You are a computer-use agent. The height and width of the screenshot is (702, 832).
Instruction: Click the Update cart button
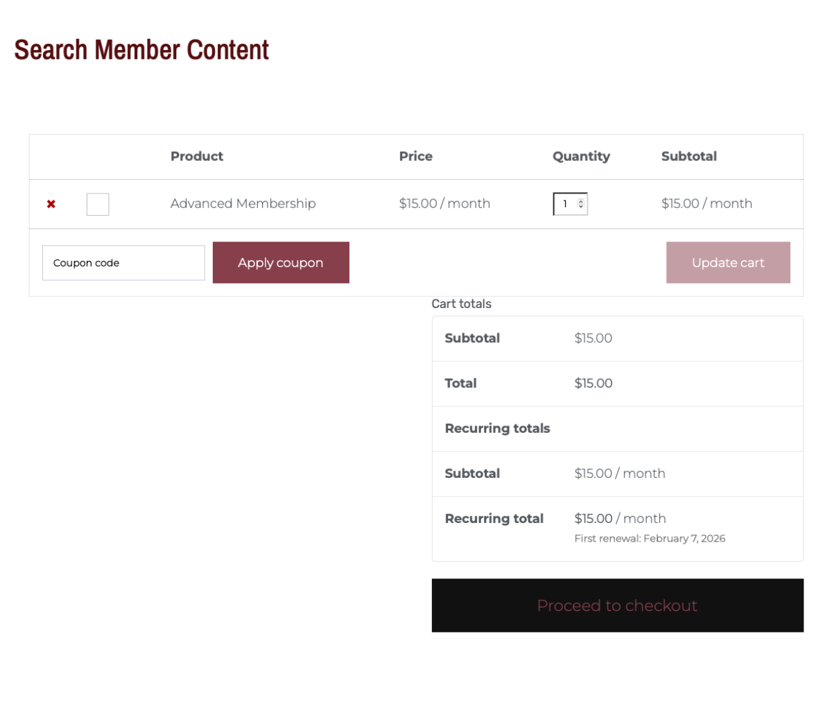coord(728,263)
